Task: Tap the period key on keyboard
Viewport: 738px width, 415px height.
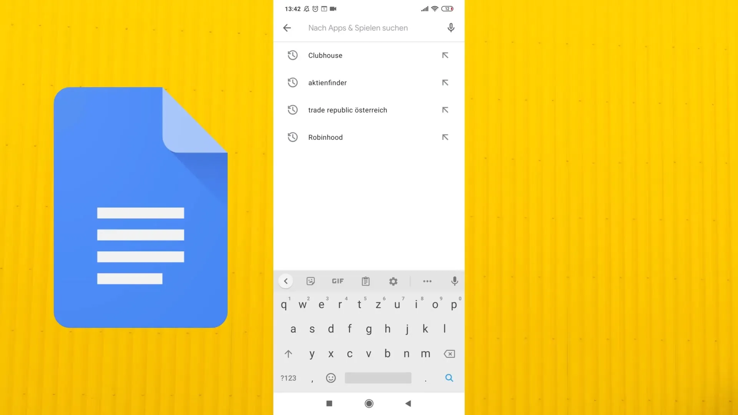Action: pyautogui.click(x=426, y=378)
